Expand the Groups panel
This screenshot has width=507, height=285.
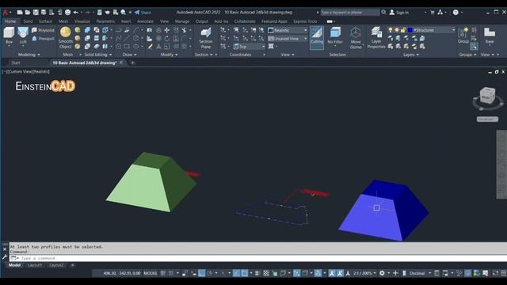(467, 55)
